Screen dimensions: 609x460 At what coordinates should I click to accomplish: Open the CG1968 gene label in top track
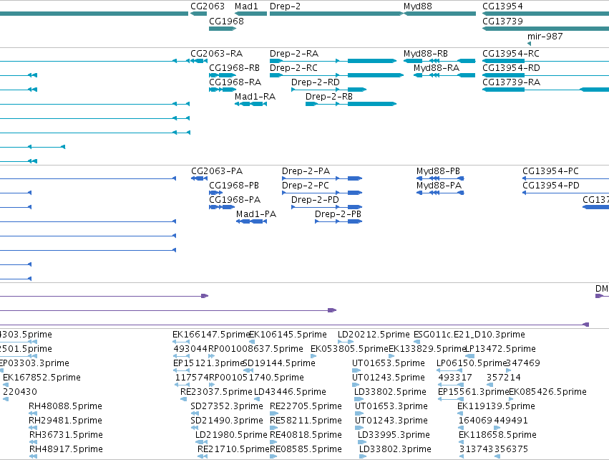click(226, 21)
